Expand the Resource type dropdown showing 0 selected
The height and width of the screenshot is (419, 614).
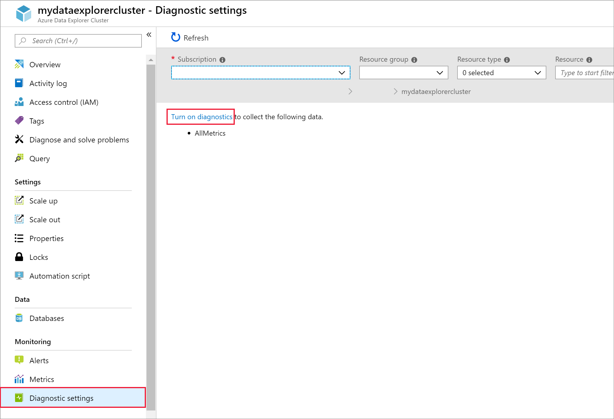click(501, 73)
